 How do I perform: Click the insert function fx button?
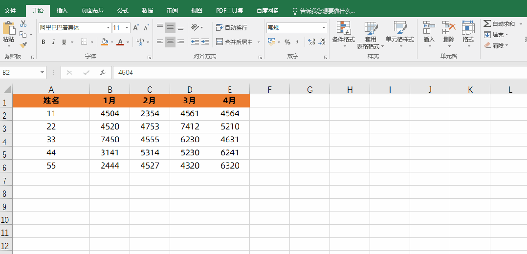click(103, 73)
